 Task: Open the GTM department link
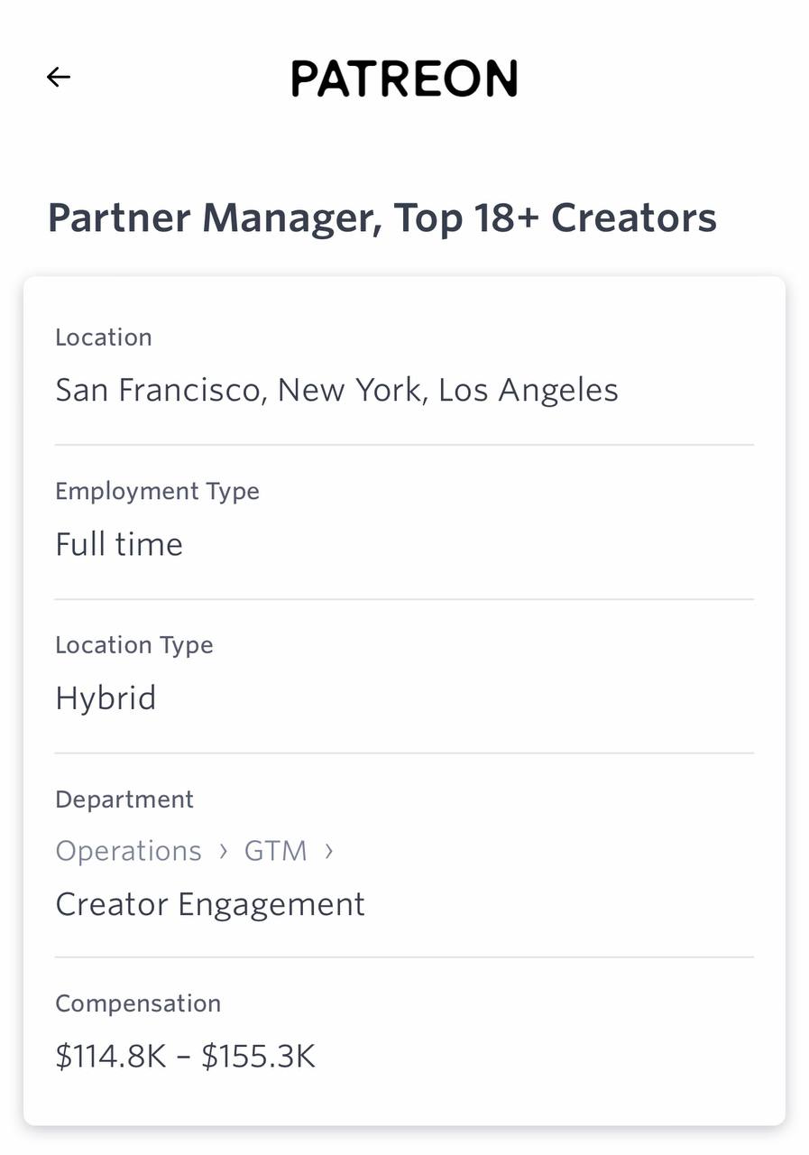[x=275, y=851]
